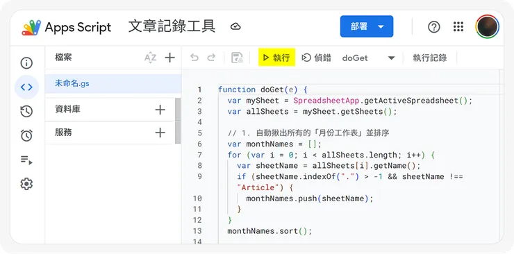Click on 'monthNames.push(sheetName);' code

click(310, 198)
